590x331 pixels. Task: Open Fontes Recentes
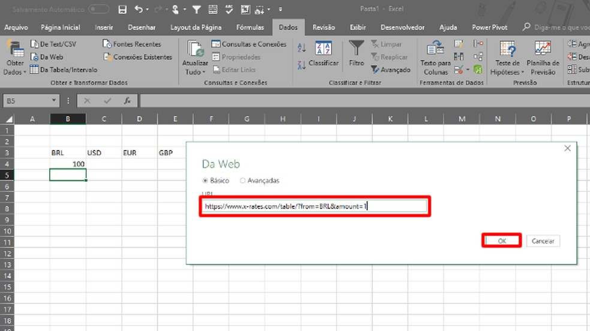pos(132,44)
